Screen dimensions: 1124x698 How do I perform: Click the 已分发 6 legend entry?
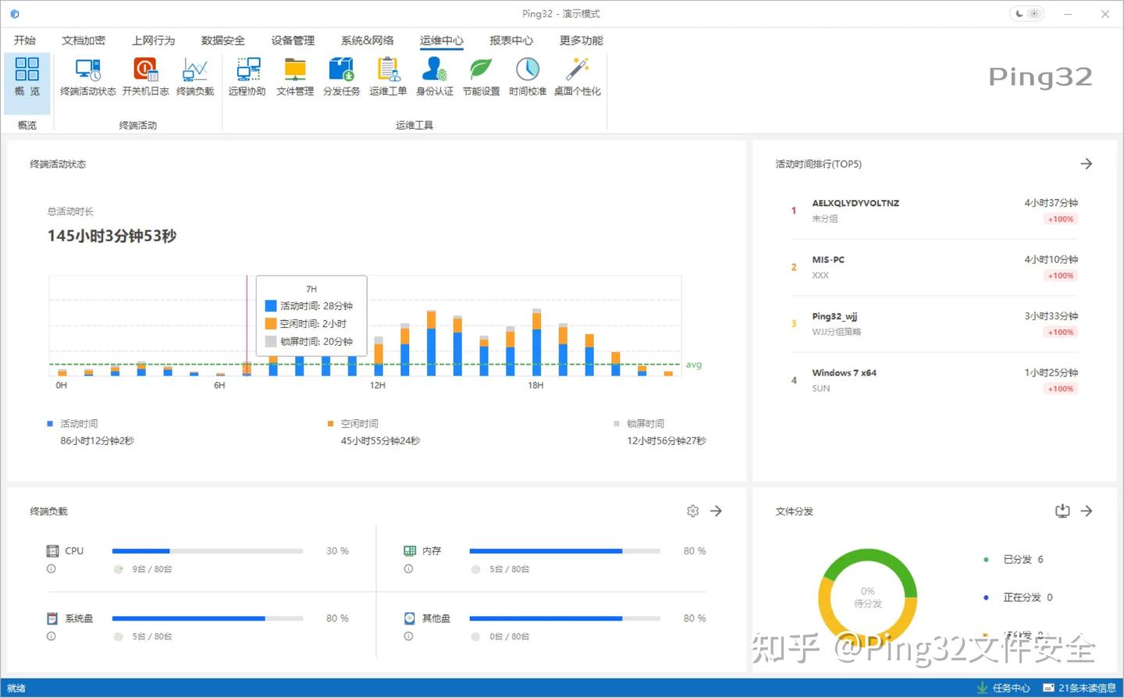1013,560
